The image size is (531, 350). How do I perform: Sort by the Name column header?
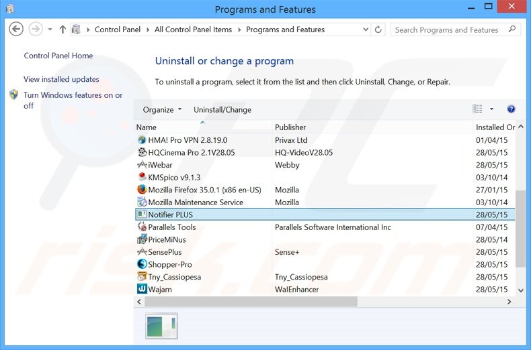pyautogui.click(x=203, y=127)
